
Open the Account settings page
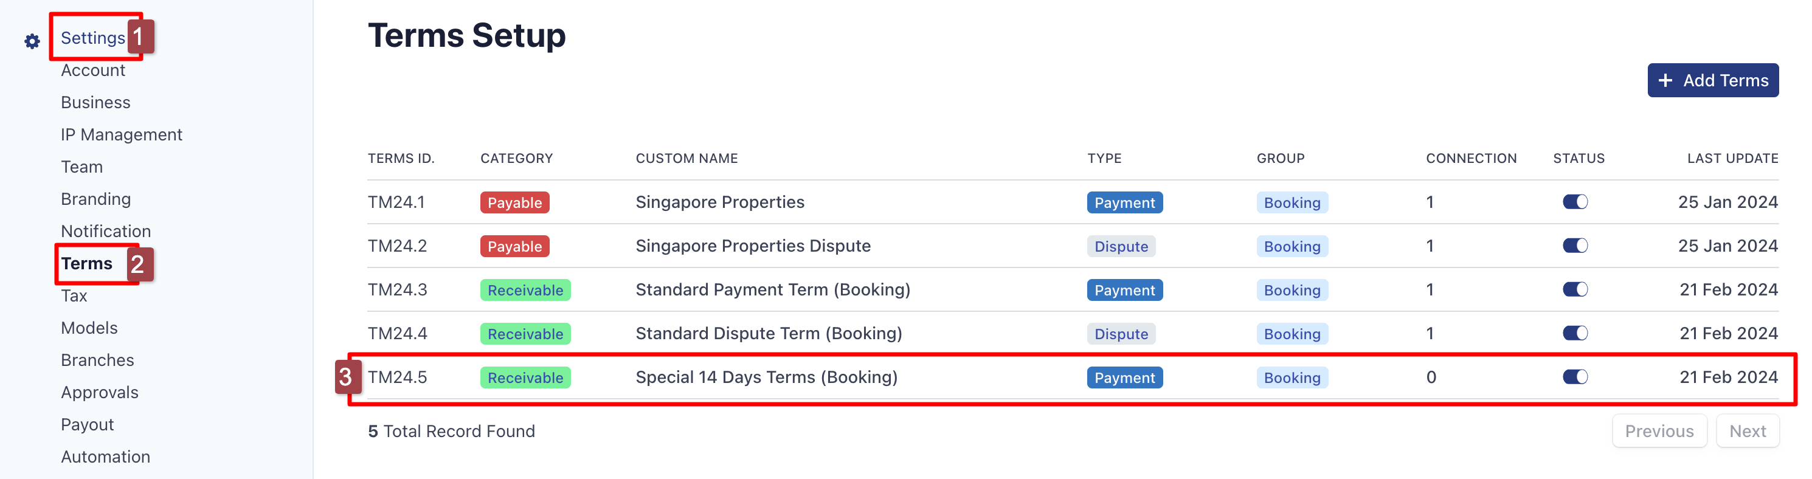coord(93,71)
